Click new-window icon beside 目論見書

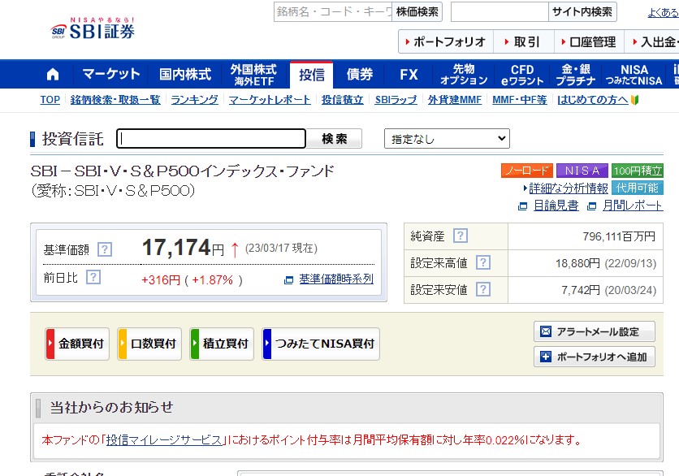pyautogui.click(x=523, y=206)
